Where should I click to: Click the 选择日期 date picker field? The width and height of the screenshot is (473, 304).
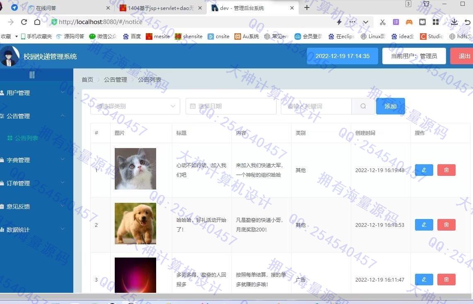231,106
